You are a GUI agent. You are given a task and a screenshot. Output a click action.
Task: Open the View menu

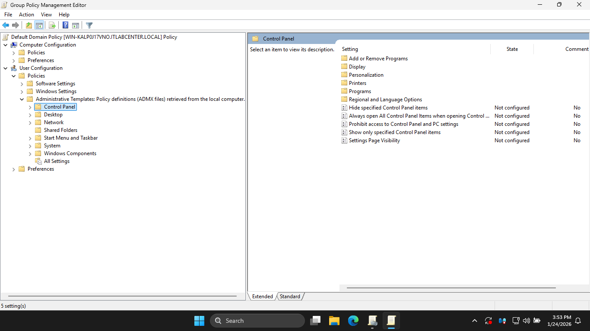click(46, 15)
